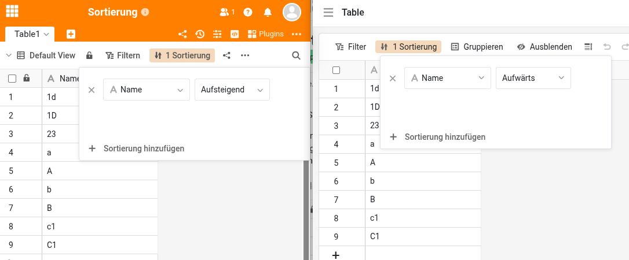Toggle the view lock icon beside Default View
This screenshot has width=629, height=260.
(89, 55)
